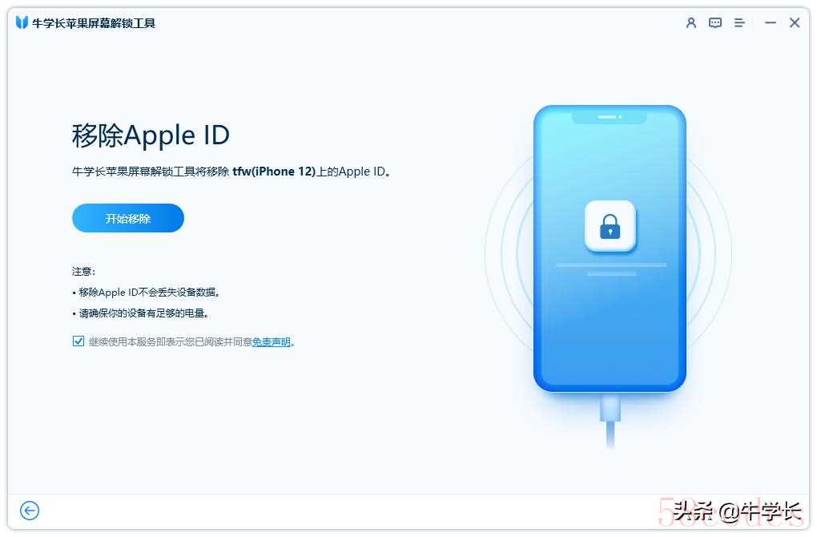Click the 继续使用本服务 agreement text
This screenshot has width=817, height=537.
[171, 342]
